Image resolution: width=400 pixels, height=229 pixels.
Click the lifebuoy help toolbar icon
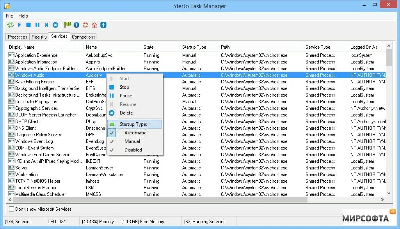pyautogui.click(x=85, y=25)
